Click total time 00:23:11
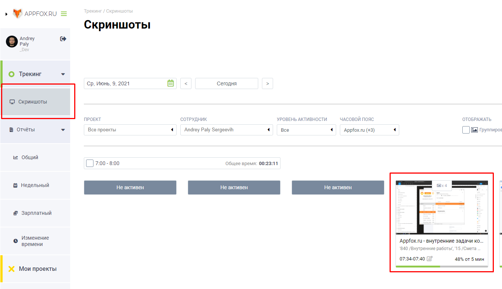The image size is (502, 289). coord(269,163)
